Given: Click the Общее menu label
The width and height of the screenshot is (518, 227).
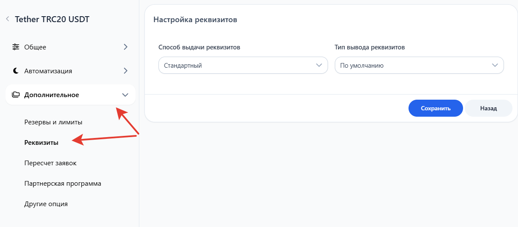Looking at the screenshot, I should point(35,47).
